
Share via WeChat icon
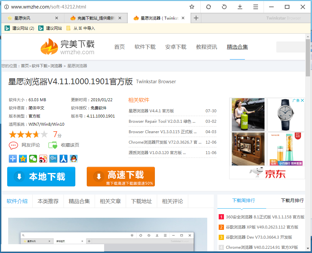pyautogui.click(x=33, y=159)
